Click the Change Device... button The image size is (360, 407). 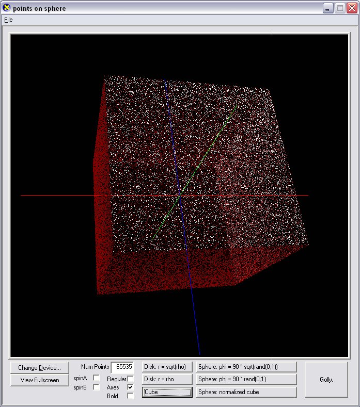(39, 368)
